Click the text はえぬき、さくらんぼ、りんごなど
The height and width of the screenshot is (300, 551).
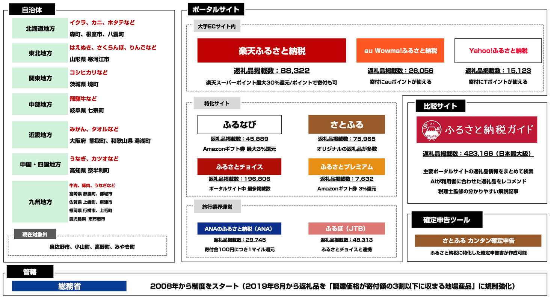tap(113, 48)
